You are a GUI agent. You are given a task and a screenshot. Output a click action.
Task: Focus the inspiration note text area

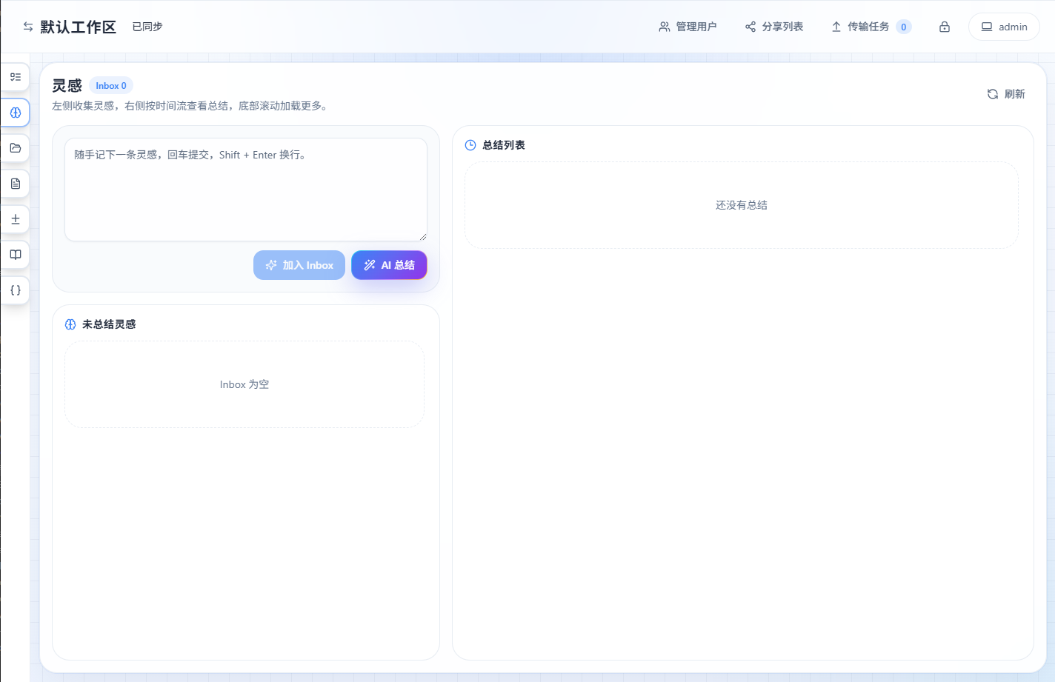pyautogui.click(x=246, y=190)
